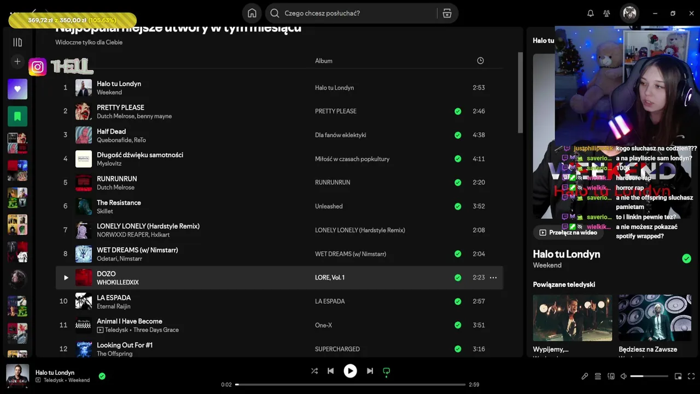Open Dutch Melrose artist link under RUNRUNRUN
This screenshot has height=394, width=700.
coord(115,188)
